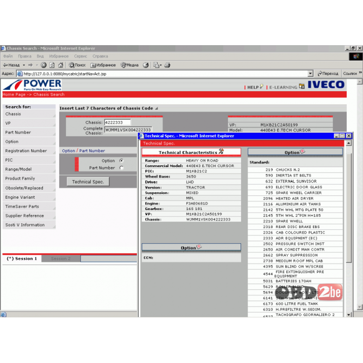Click the 2096 HEATED AIR DRYER row
363x363 pixels.
[295, 198]
